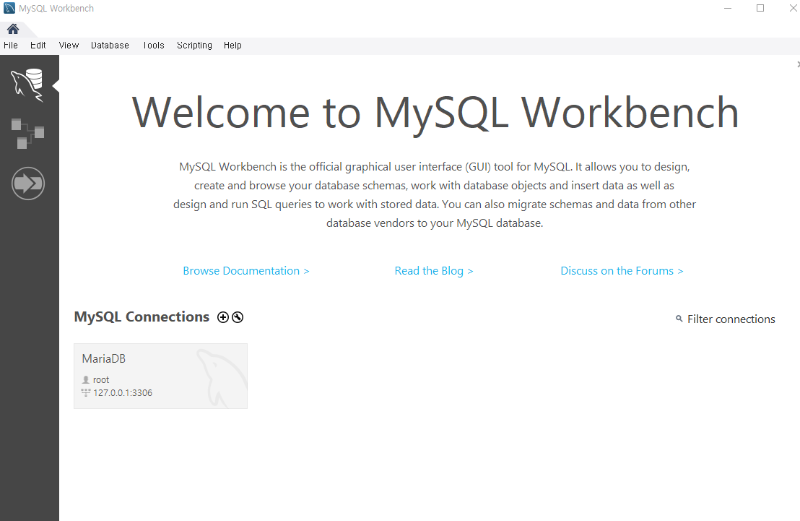Click the root user label
The height and width of the screenshot is (521, 800).
101,379
